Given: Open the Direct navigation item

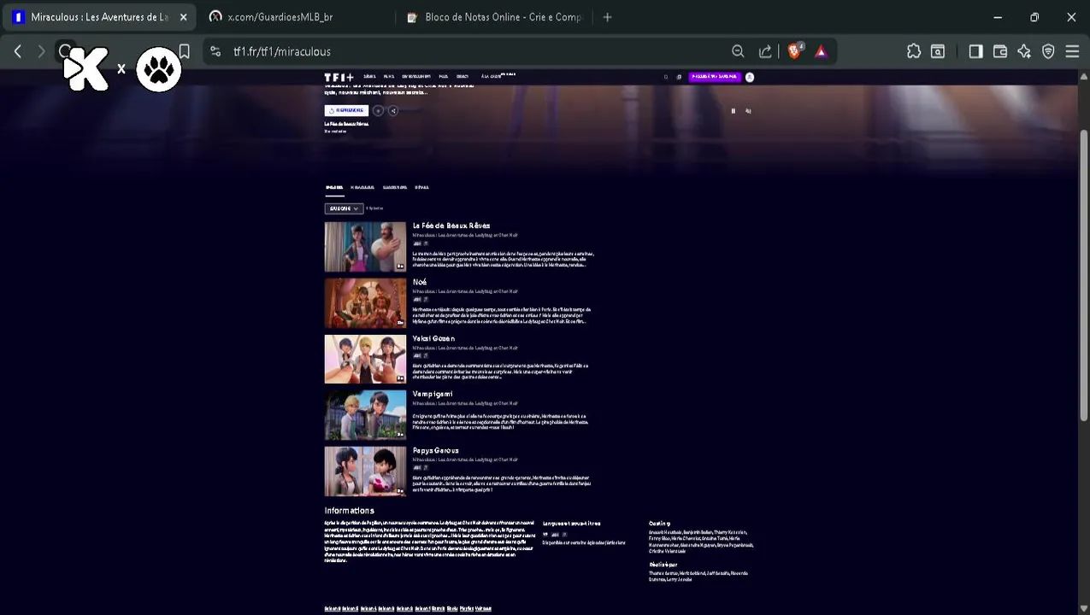Looking at the screenshot, I should coord(463,77).
